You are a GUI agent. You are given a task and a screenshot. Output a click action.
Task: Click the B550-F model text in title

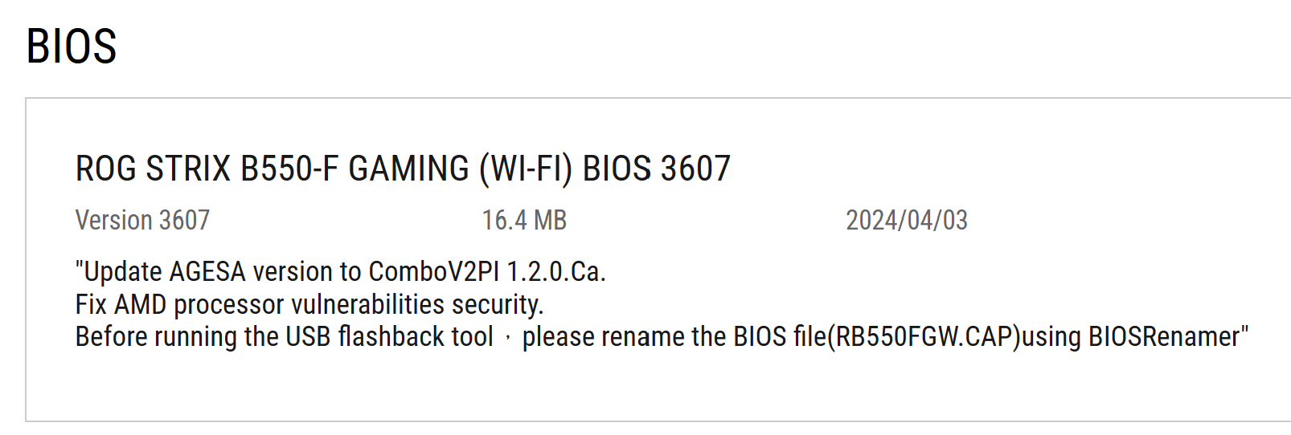pyautogui.click(x=289, y=169)
